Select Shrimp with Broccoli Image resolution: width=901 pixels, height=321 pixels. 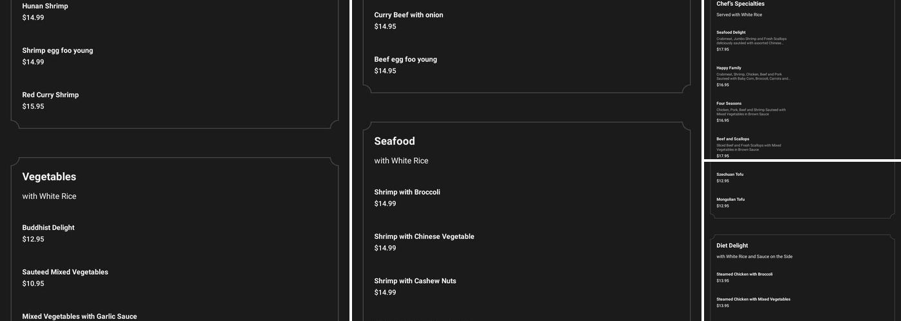tap(407, 192)
